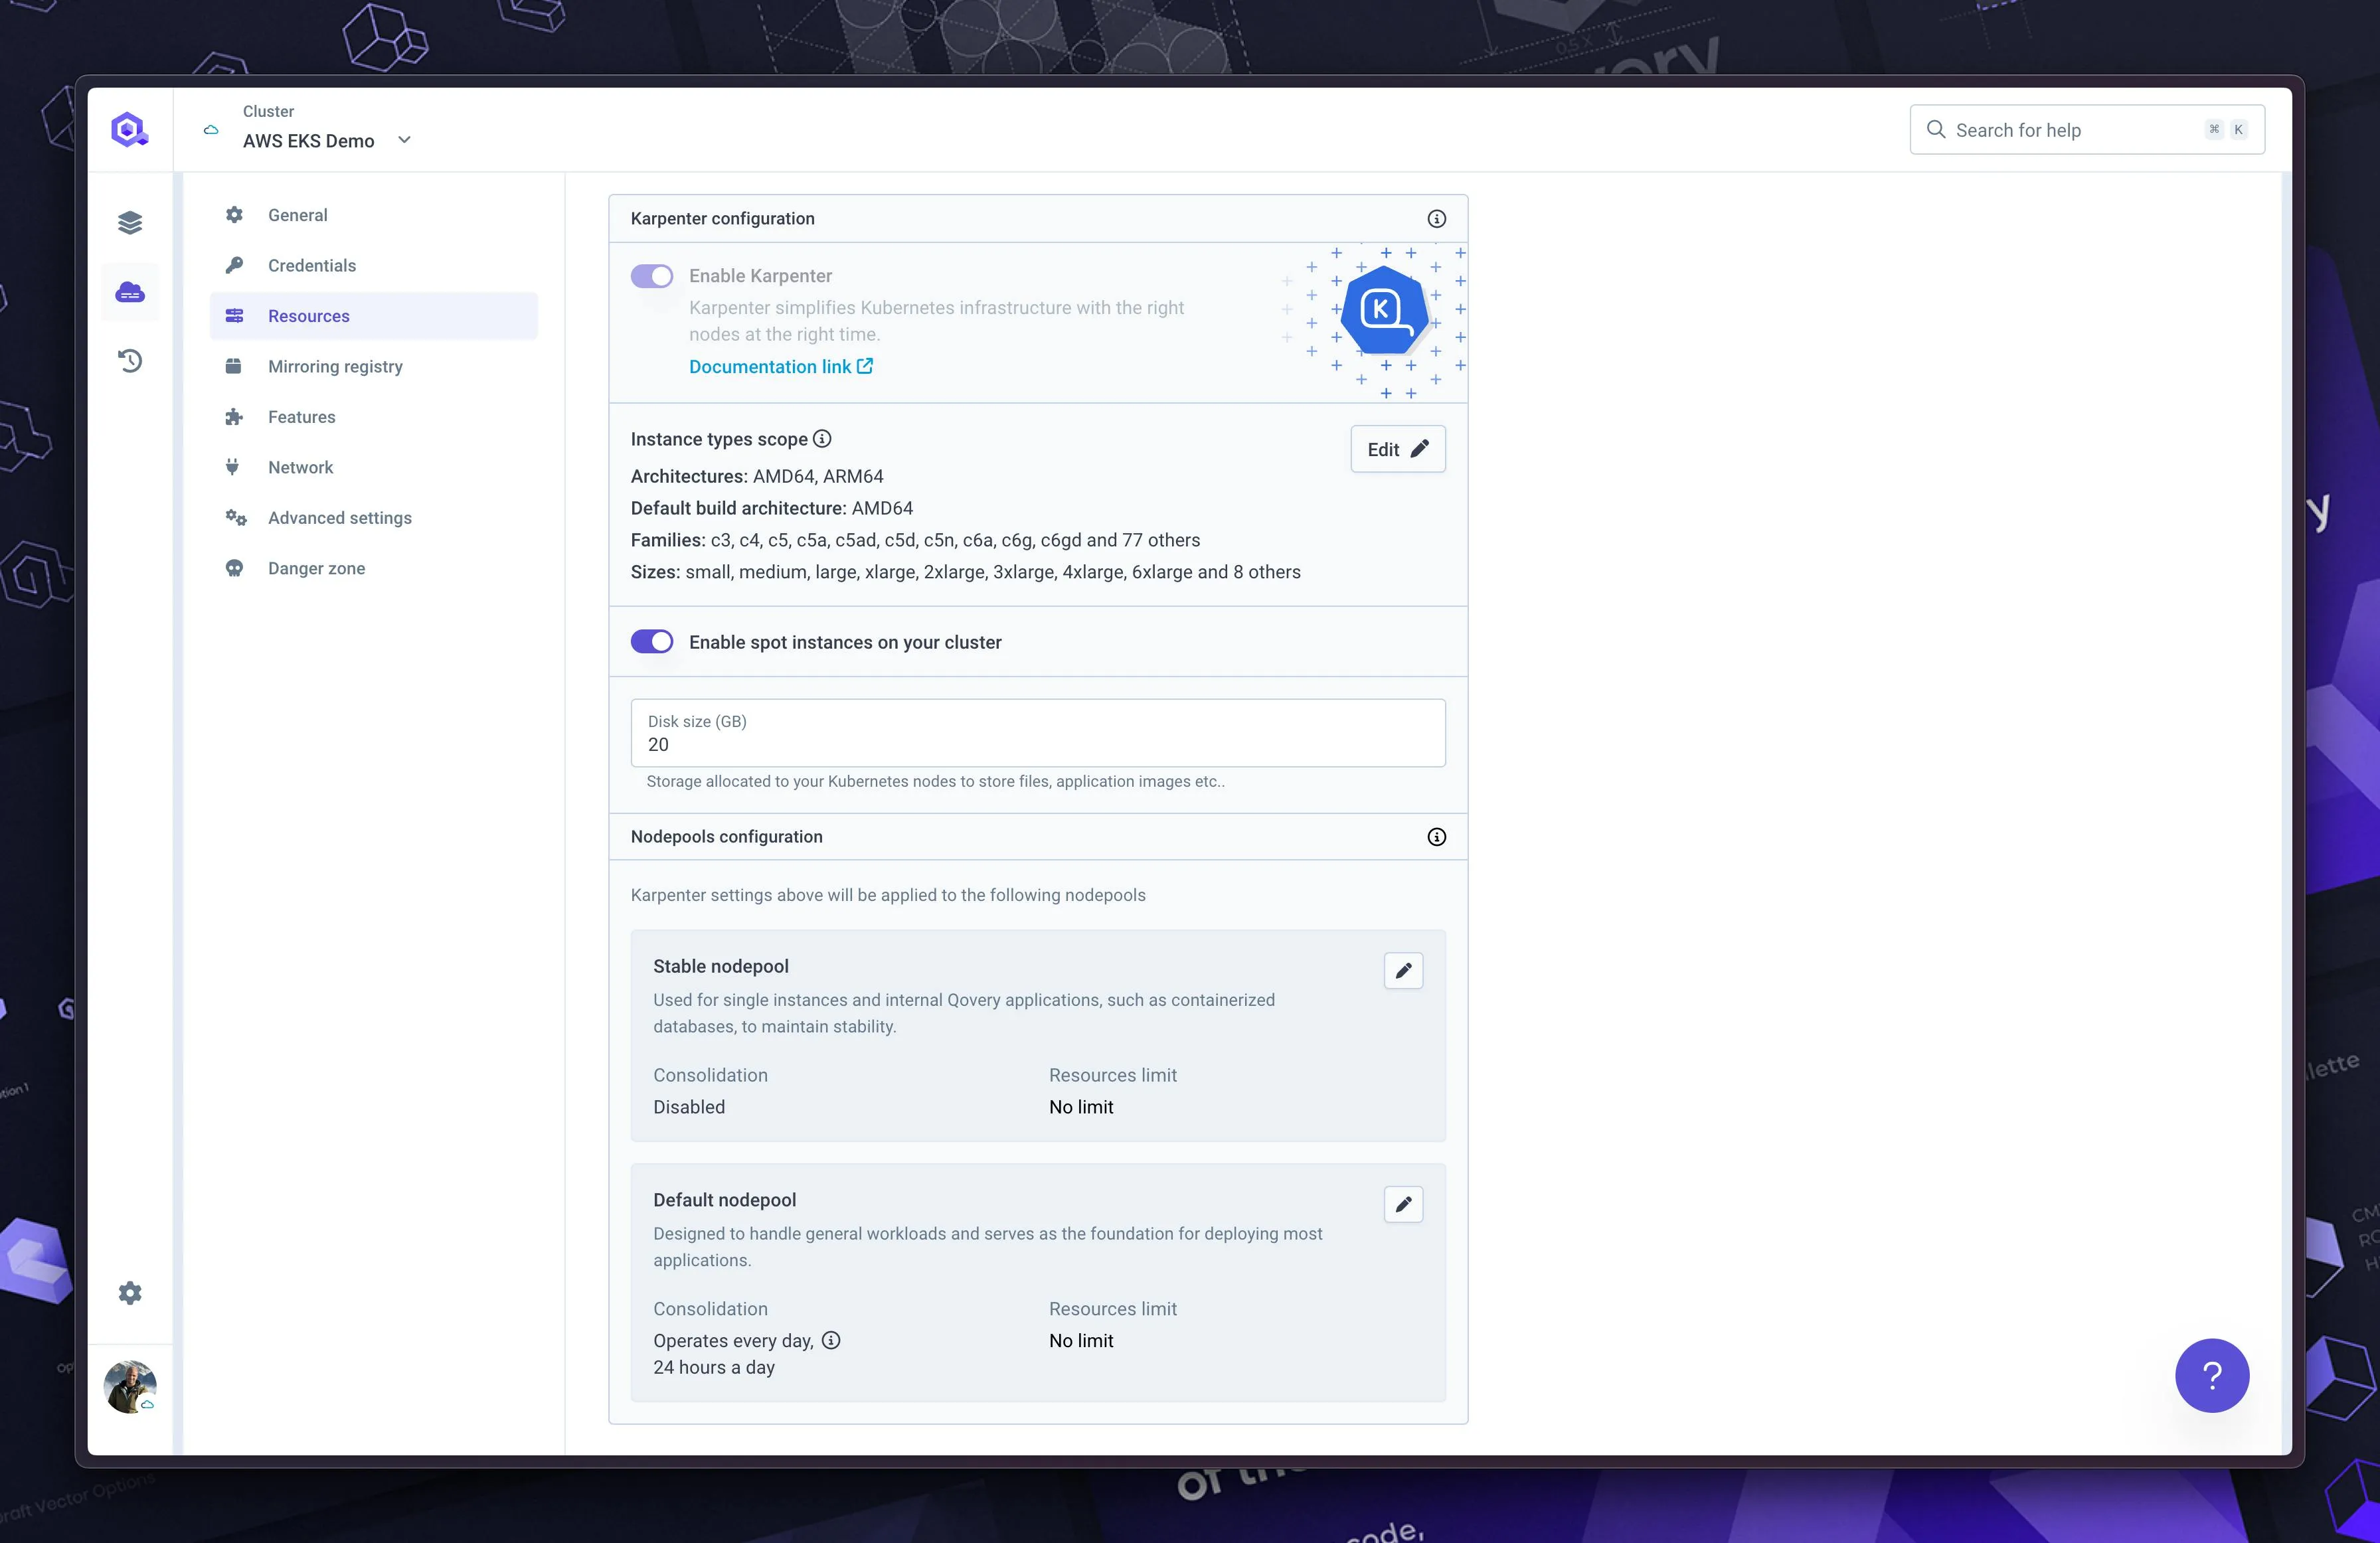
Task: Expand the AWS EKS Demo cluster dropdown
Action: (x=404, y=140)
